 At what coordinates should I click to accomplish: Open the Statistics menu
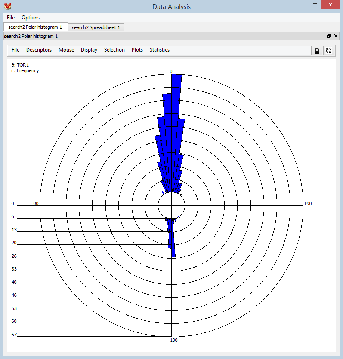point(160,50)
